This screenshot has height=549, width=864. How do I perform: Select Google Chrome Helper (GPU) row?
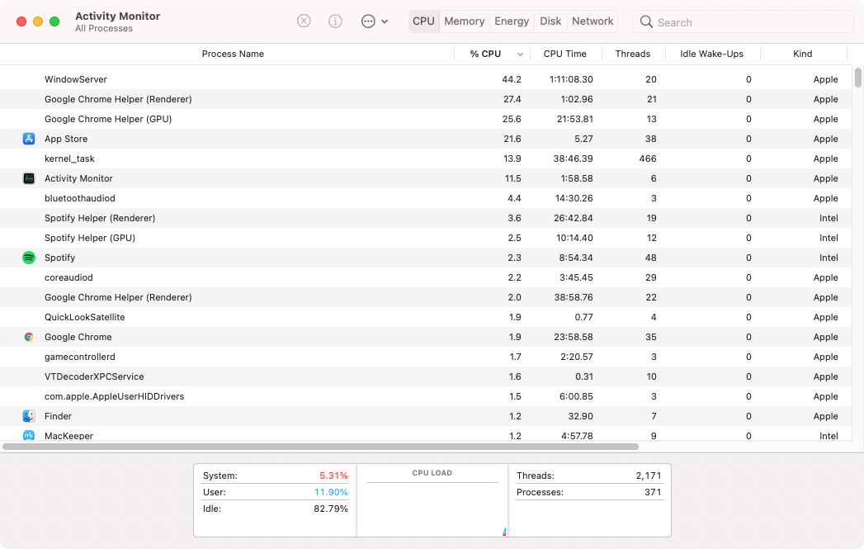point(424,119)
